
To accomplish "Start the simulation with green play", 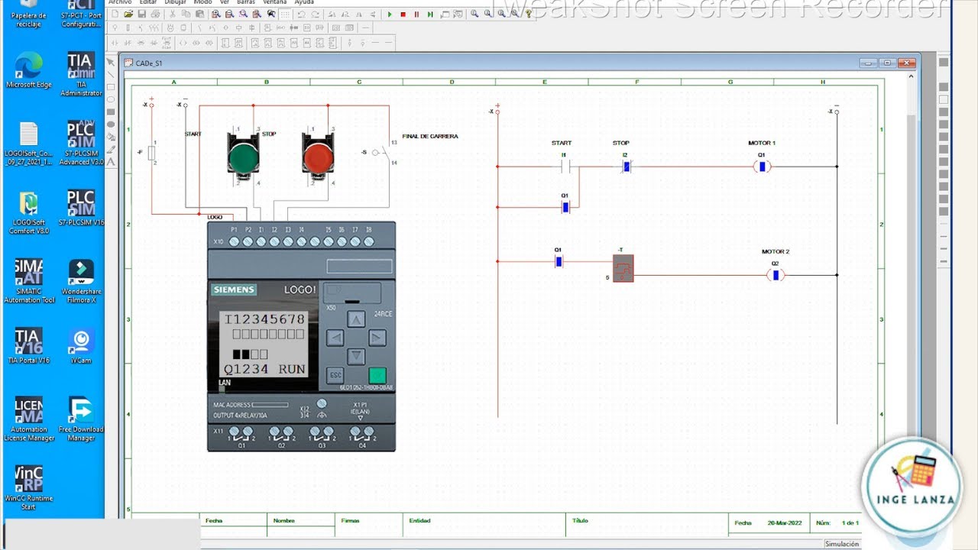I will [x=390, y=15].
